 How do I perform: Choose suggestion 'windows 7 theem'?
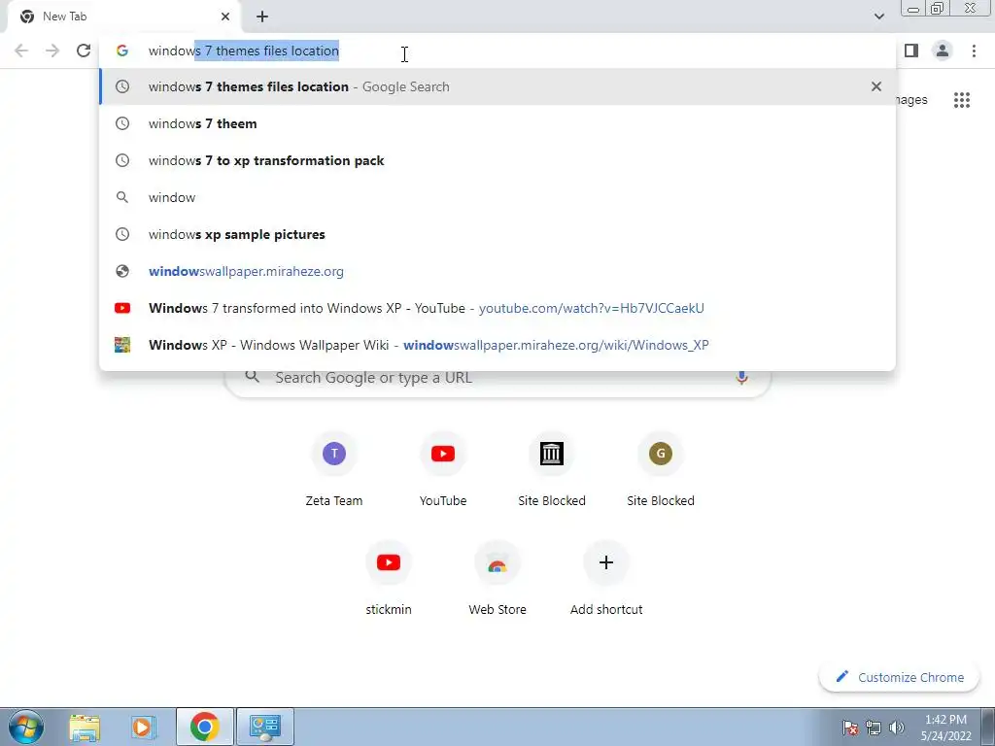(x=497, y=123)
